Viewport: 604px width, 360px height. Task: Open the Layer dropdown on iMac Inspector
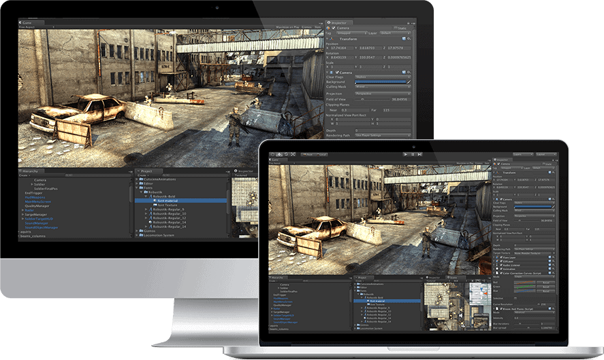pyautogui.click(x=395, y=33)
